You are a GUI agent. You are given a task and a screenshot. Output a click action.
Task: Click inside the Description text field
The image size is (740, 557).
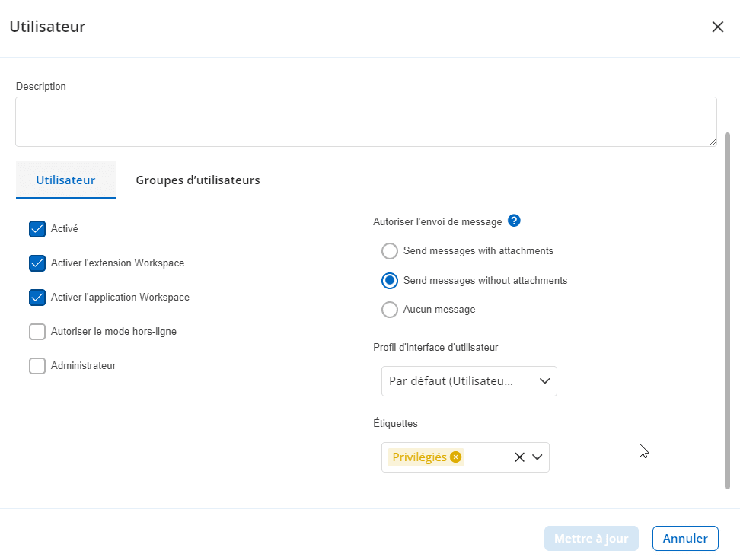pos(365,122)
